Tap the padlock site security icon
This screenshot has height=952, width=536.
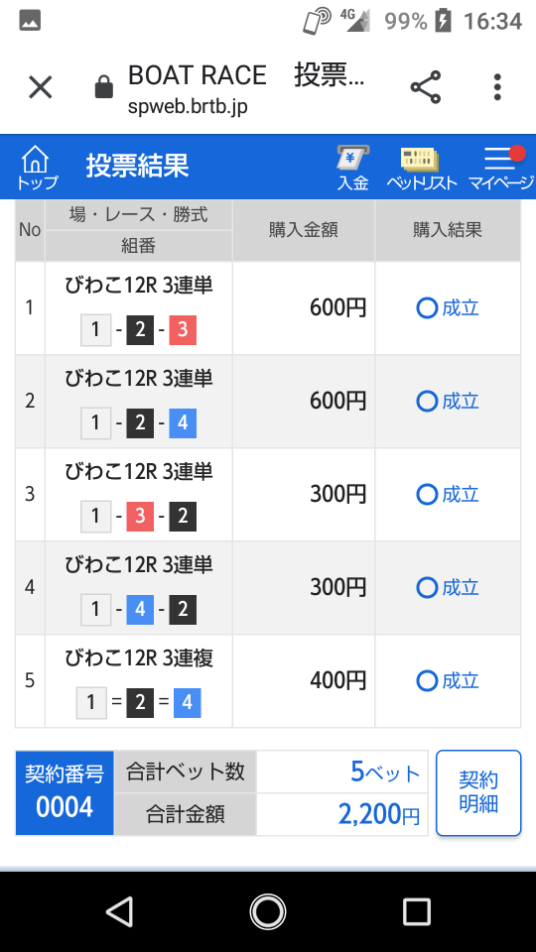click(x=104, y=87)
